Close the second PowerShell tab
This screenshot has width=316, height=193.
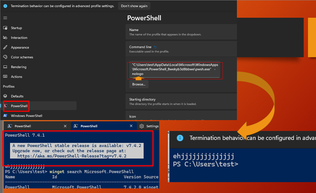click(x=131, y=126)
